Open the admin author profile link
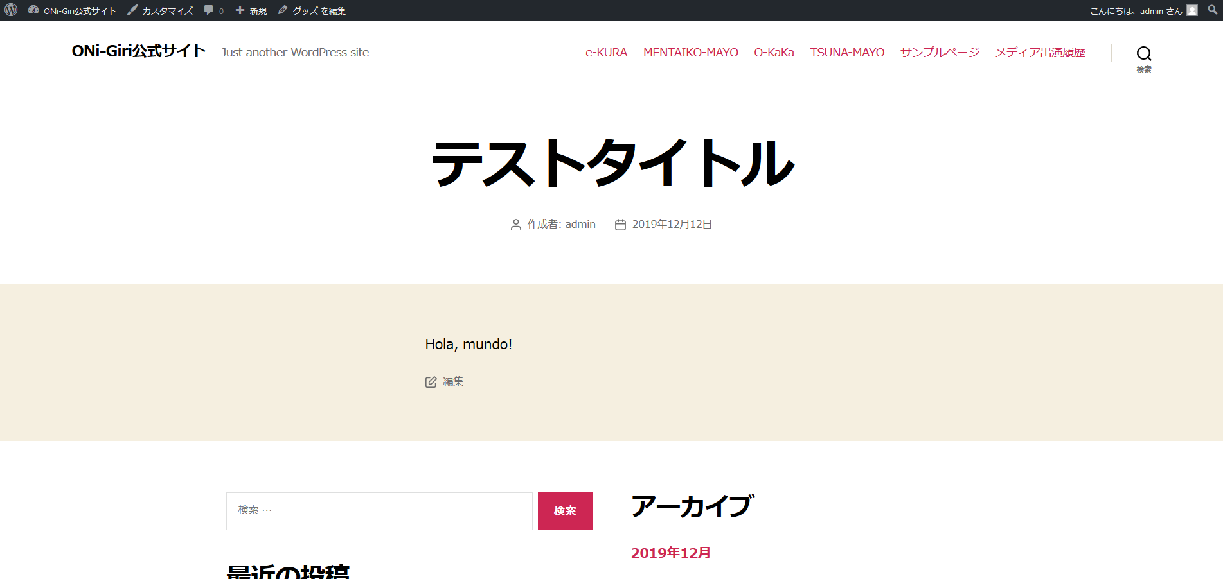Image resolution: width=1223 pixels, height=579 pixels. point(580,224)
